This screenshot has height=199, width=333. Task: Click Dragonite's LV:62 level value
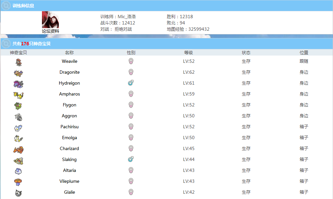pos(189,72)
